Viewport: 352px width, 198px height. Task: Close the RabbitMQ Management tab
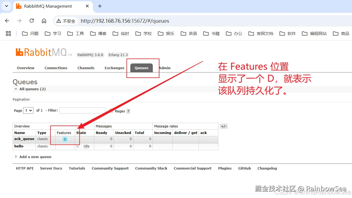[x=87, y=6]
